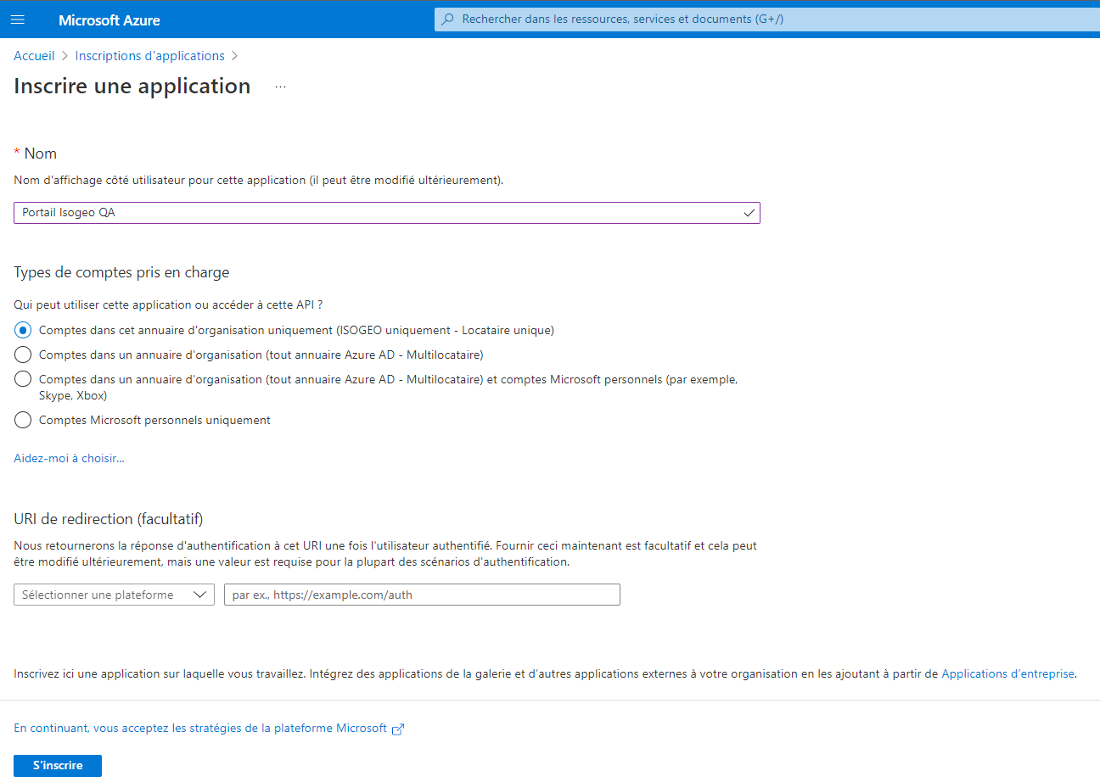The width and height of the screenshot is (1100, 782).
Task: Focus the top resource search box
Action: 767,19
